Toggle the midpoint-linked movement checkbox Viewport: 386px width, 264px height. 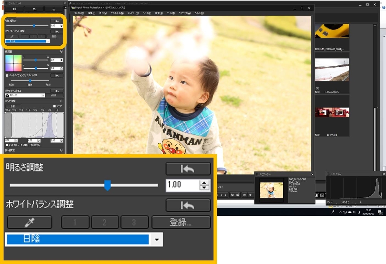[7, 145]
